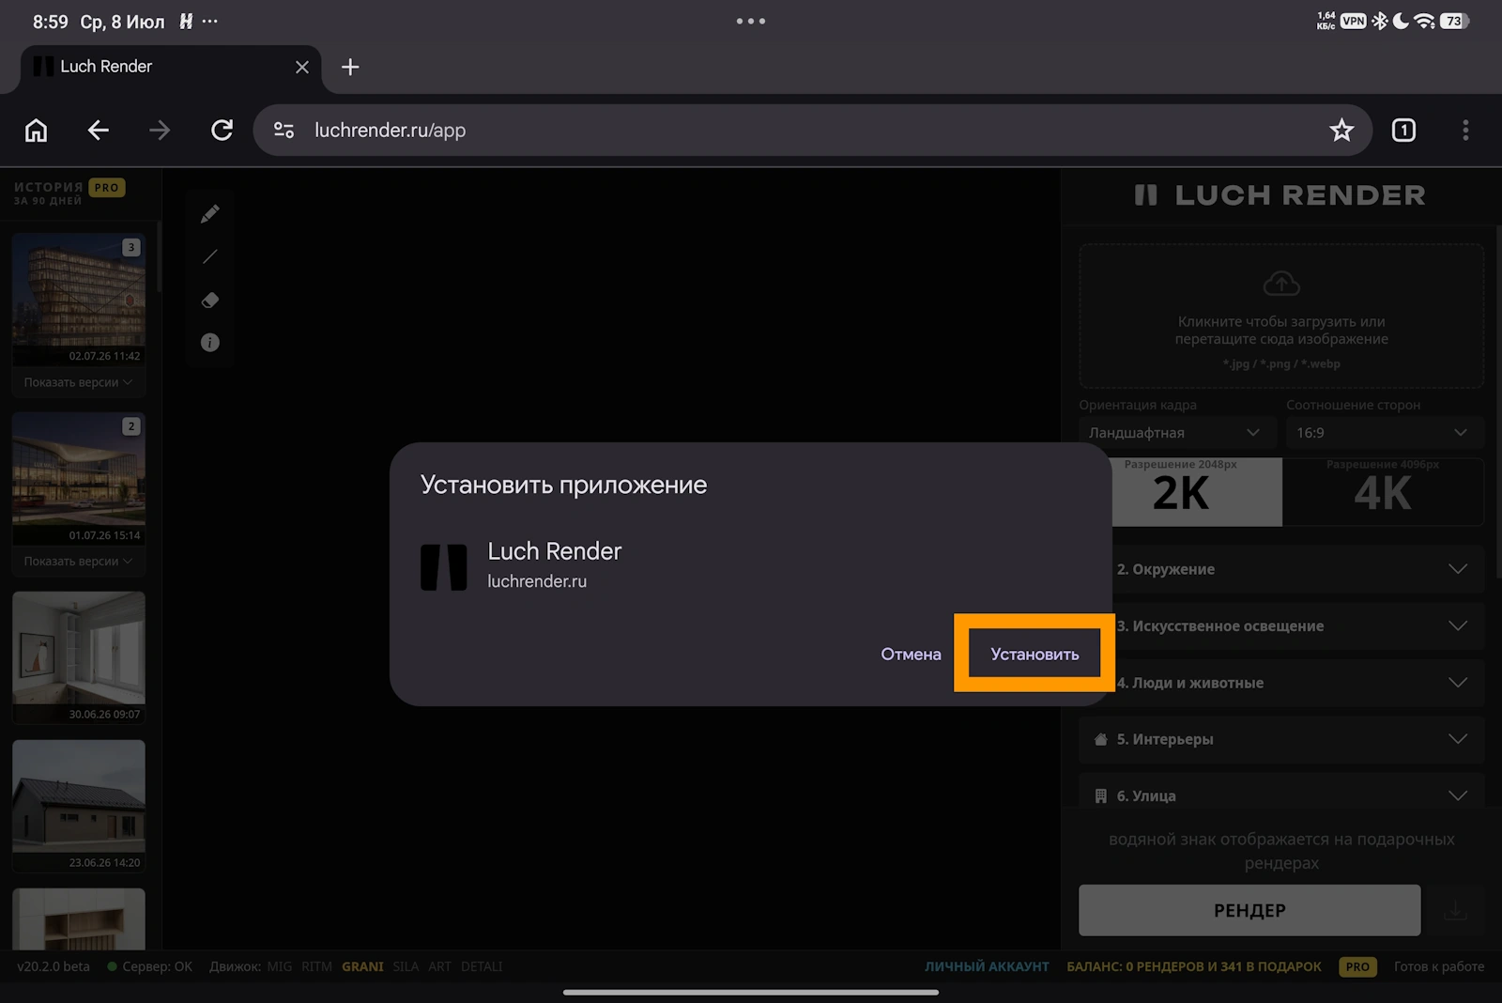The height and width of the screenshot is (1003, 1502).
Task: Select 2K resolution option
Action: coord(1181,491)
